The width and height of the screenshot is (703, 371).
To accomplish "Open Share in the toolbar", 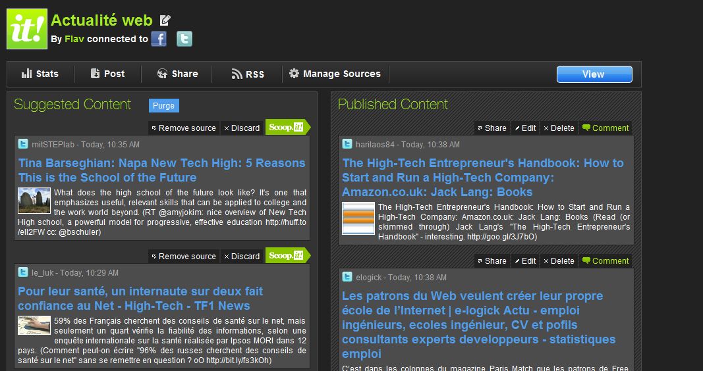I will pos(177,74).
